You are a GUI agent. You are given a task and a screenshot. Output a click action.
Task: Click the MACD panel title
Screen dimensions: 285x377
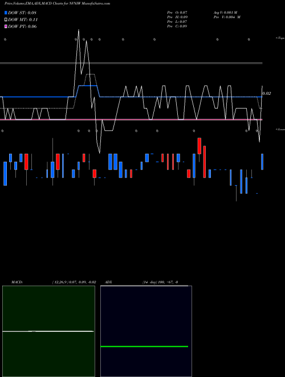tap(17, 282)
